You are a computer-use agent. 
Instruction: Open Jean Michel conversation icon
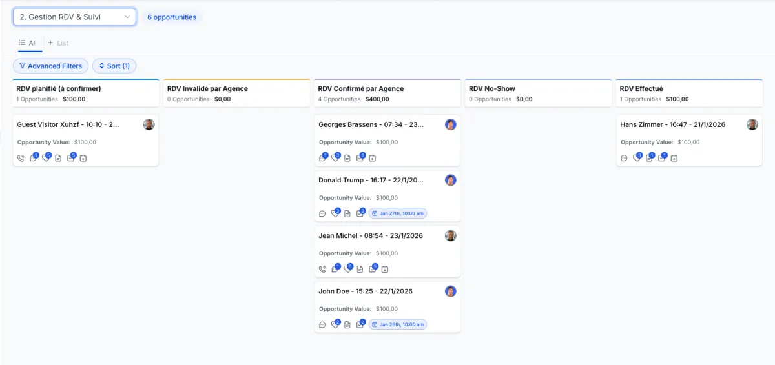[x=335, y=269]
